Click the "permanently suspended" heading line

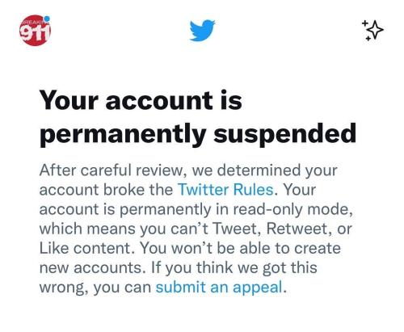point(198,134)
